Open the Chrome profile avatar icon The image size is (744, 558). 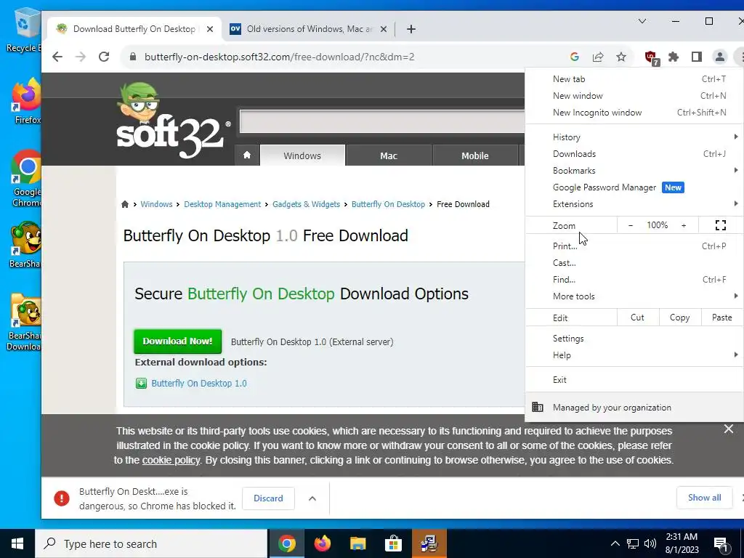click(720, 57)
